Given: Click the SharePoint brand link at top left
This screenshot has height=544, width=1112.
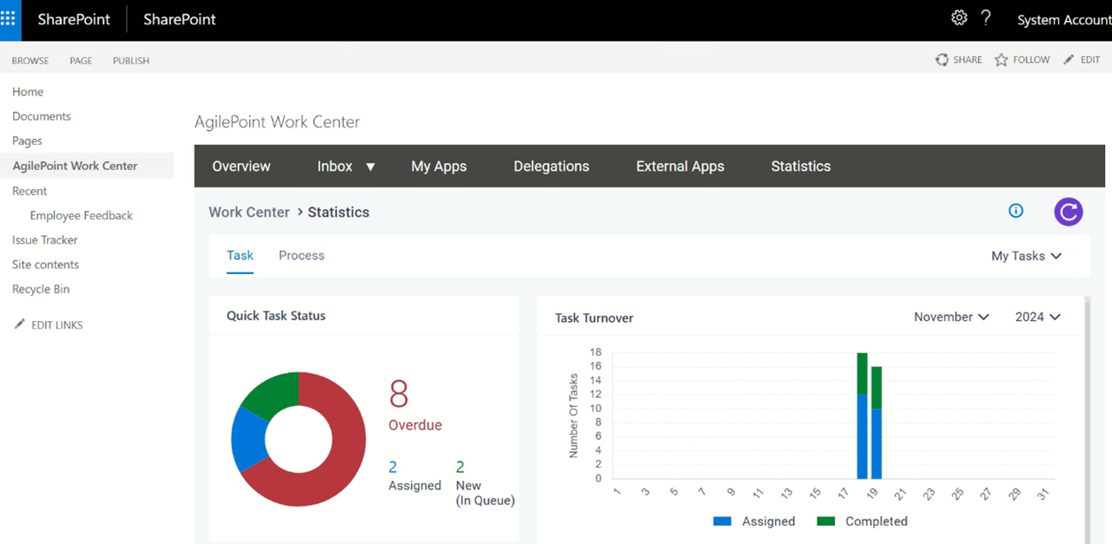Looking at the screenshot, I should [x=74, y=19].
